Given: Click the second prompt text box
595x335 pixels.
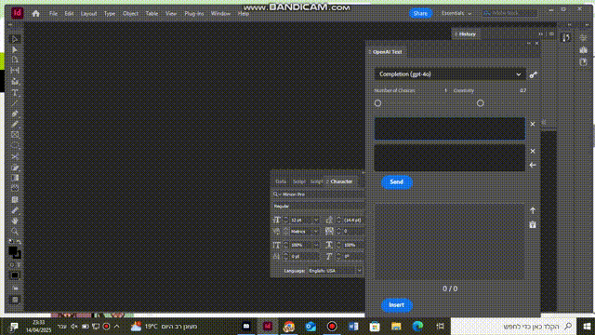Looking at the screenshot, I should click(450, 158).
